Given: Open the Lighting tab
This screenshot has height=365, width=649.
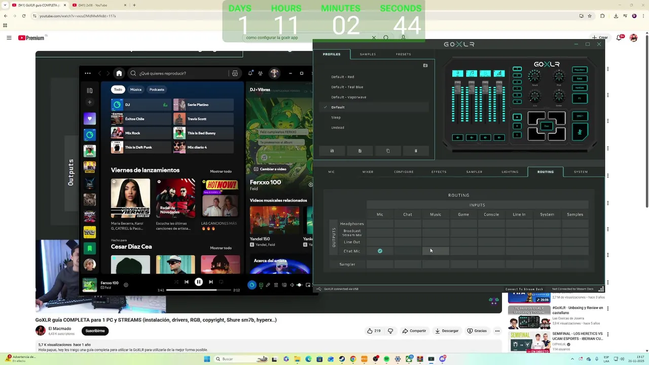Looking at the screenshot, I should pyautogui.click(x=510, y=172).
